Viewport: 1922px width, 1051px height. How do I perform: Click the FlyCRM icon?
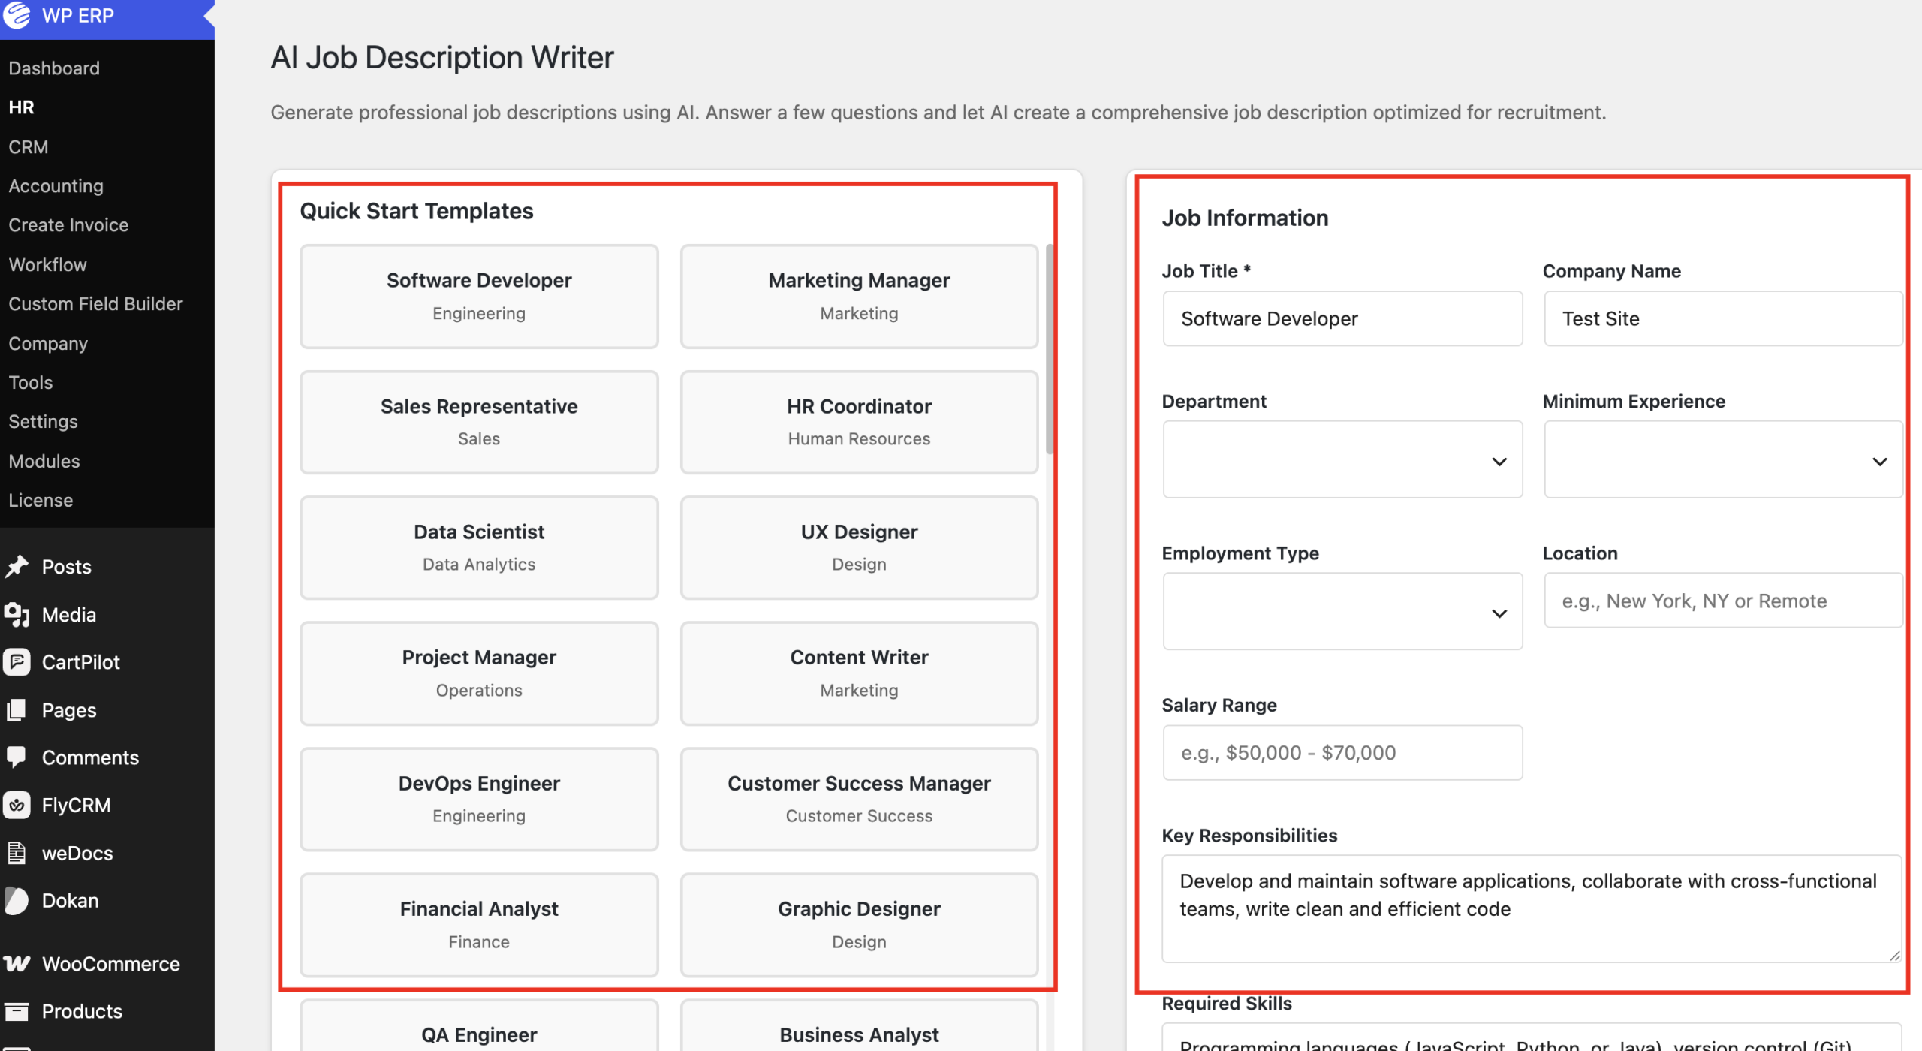coord(17,806)
